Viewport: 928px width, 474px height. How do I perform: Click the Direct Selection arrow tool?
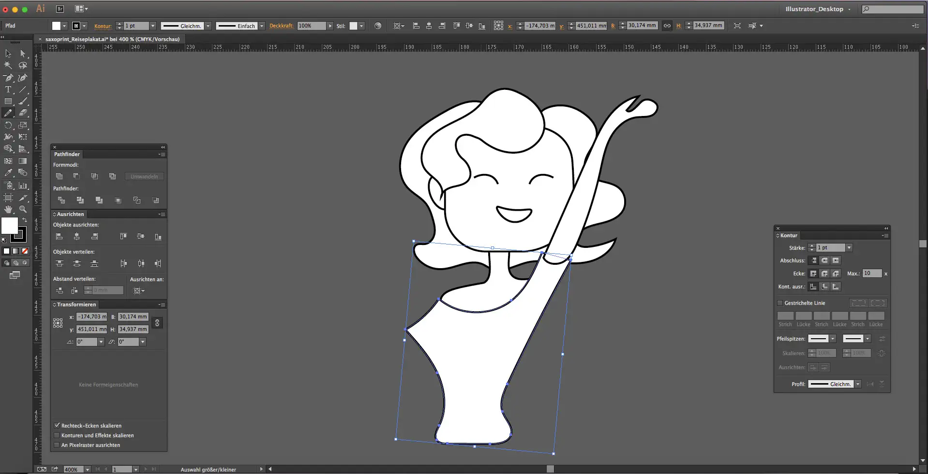point(23,54)
